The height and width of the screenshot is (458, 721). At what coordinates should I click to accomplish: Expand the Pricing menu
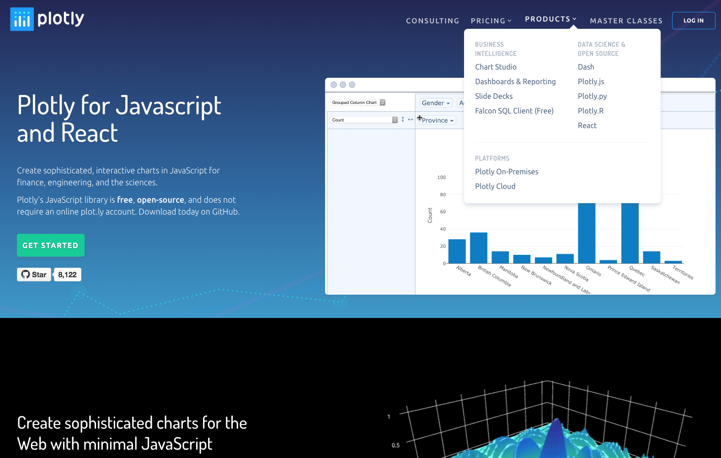point(491,21)
